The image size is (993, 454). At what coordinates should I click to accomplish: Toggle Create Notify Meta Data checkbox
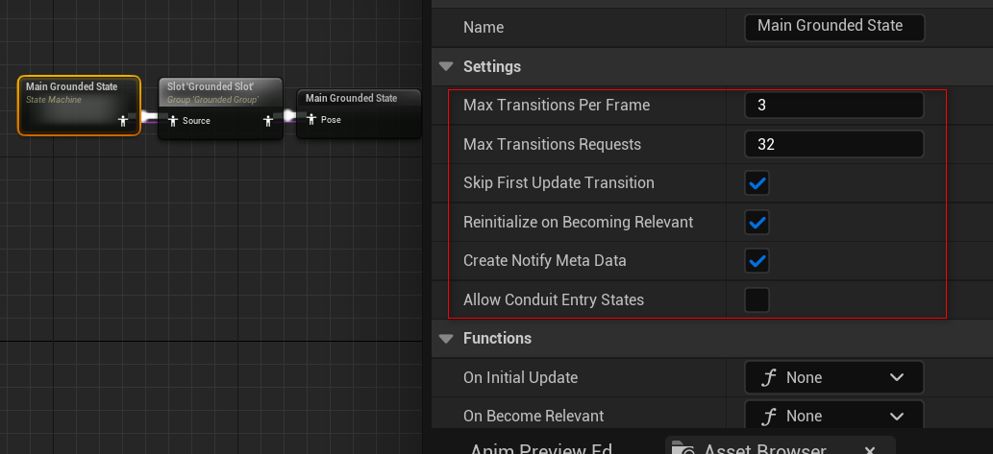point(757,261)
